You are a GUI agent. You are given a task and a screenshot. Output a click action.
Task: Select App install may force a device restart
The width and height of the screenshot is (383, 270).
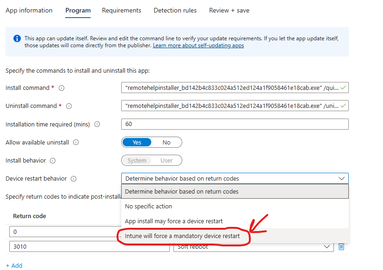pos(235,221)
